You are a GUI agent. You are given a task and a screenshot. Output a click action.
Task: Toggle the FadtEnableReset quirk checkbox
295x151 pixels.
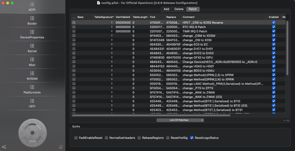[76, 138]
